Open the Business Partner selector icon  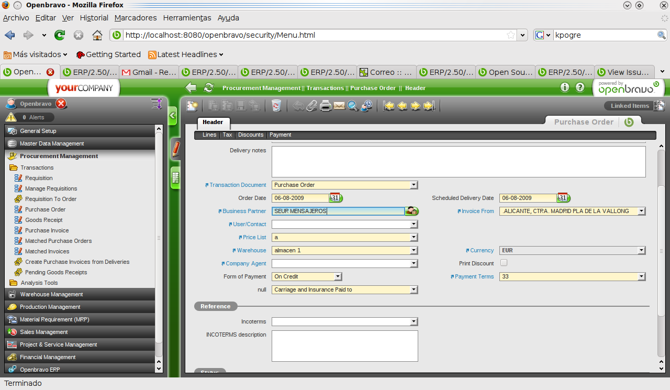click(x=412, y=211)
